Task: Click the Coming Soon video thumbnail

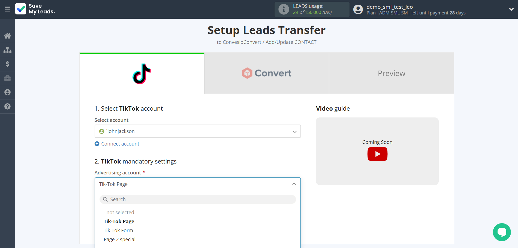Action: [x=377, y=151]
